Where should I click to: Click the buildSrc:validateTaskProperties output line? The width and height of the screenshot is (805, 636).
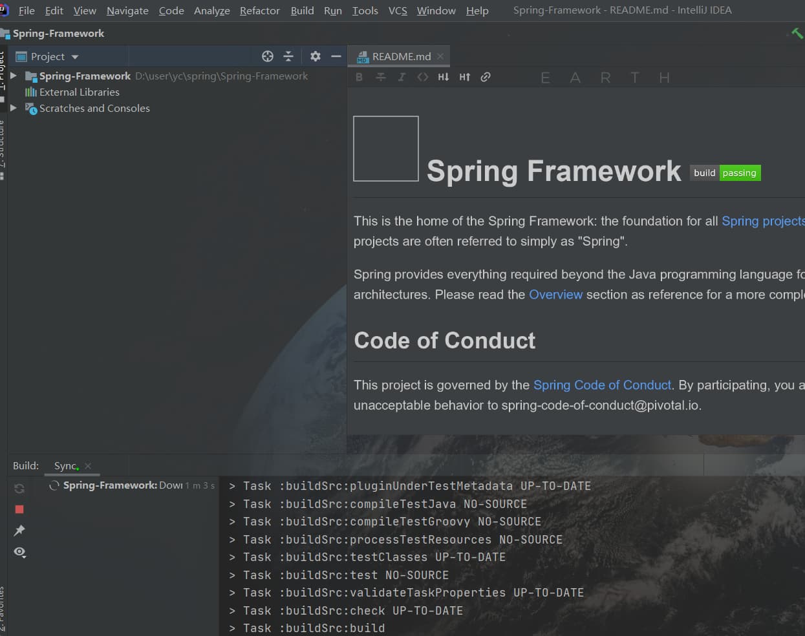click(x=407, y=593)
